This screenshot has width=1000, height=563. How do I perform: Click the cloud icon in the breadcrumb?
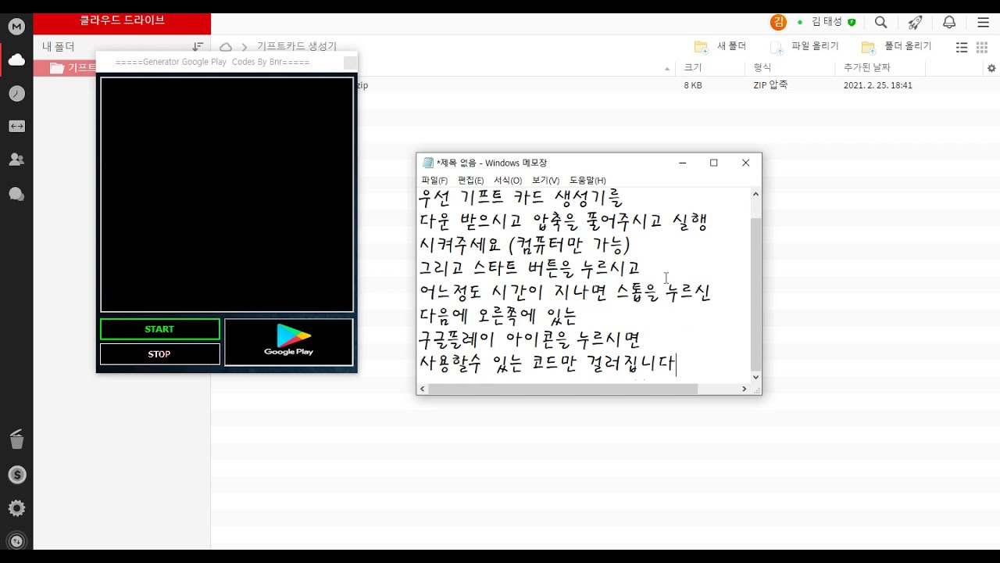226,47
